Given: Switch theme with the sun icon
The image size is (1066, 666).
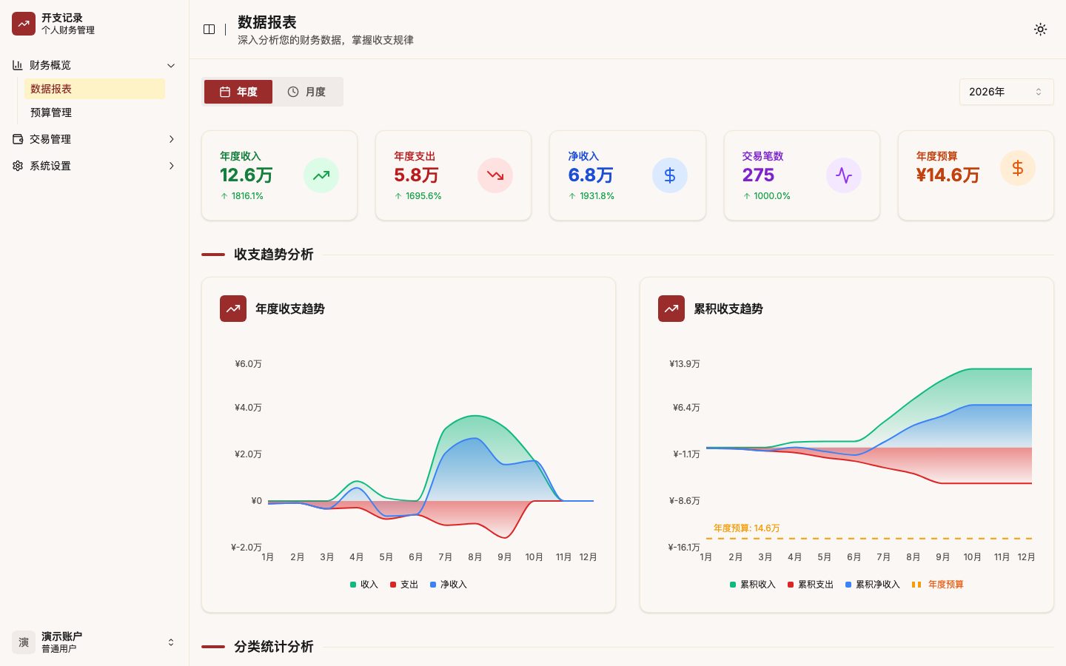Looking at the screenshot, I should click(x=1040, y=30).
